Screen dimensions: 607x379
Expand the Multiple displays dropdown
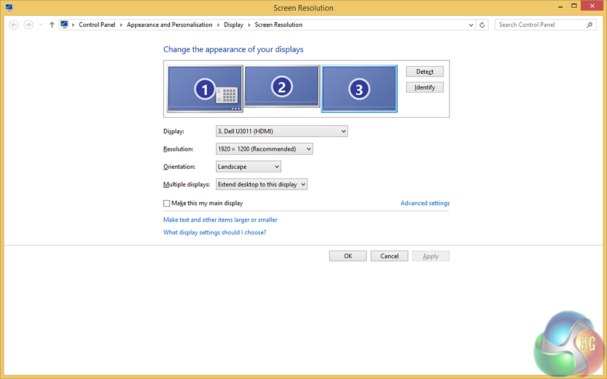[261, 185]
